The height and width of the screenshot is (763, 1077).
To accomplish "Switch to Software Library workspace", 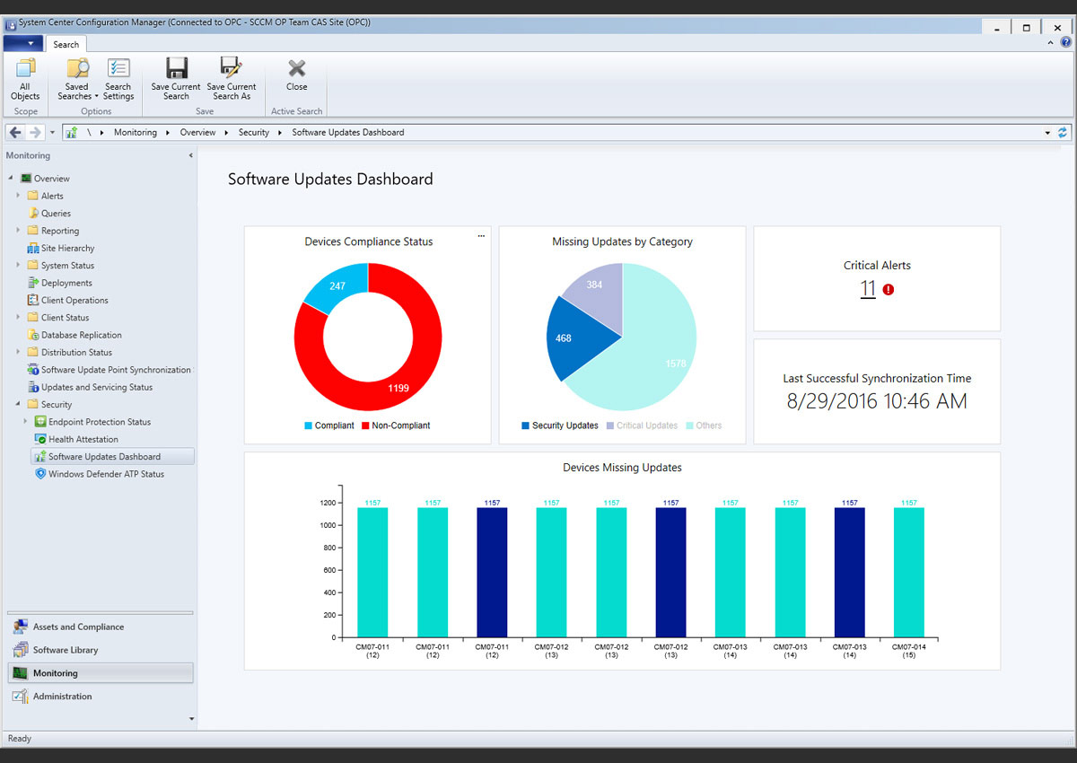I will tap(101, 650).
